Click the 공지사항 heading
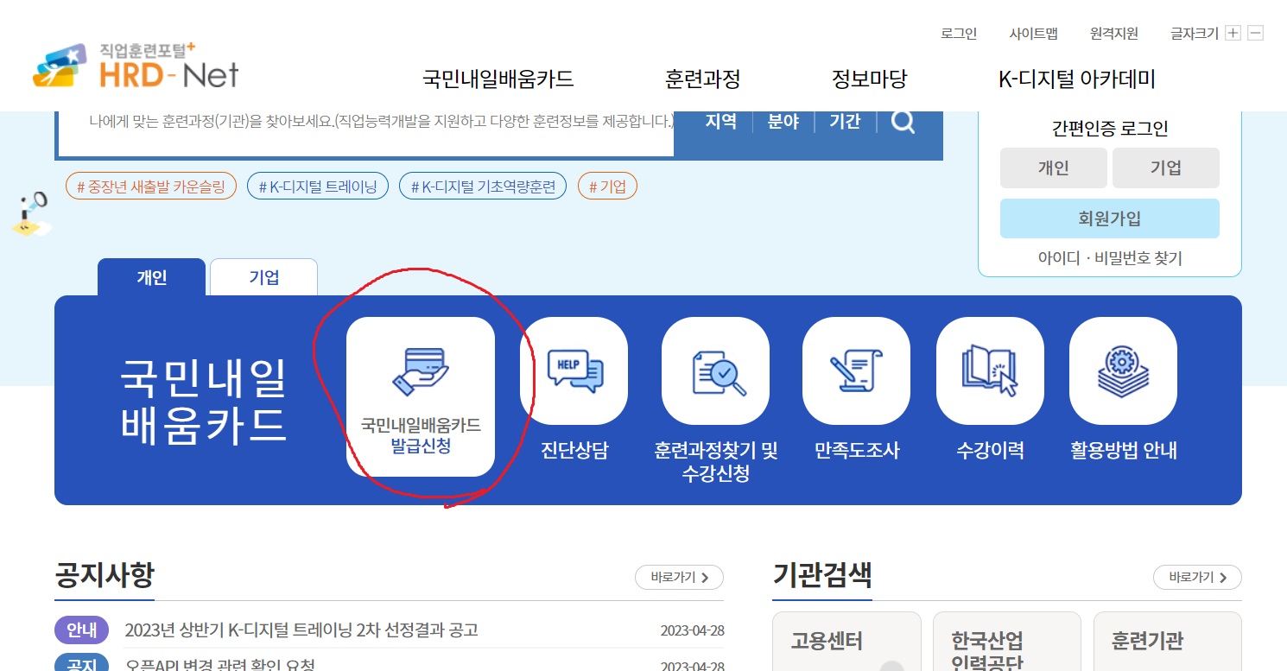Image resolution: width=1287 pixels, height=671 pixels. tap(105, 574)
